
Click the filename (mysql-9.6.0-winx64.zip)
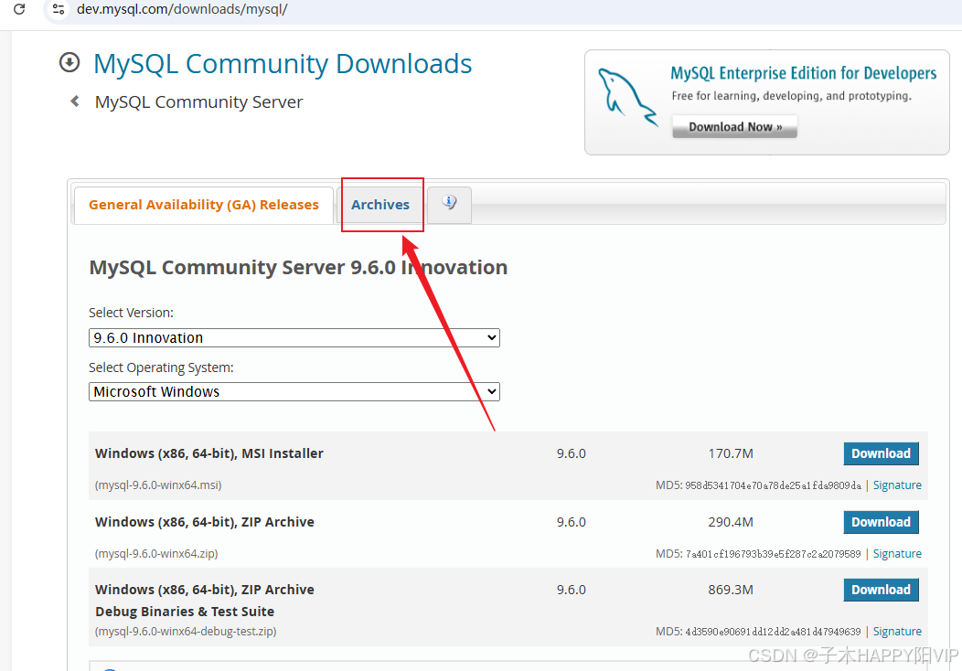pyautogui.click(x=156, y=554)
